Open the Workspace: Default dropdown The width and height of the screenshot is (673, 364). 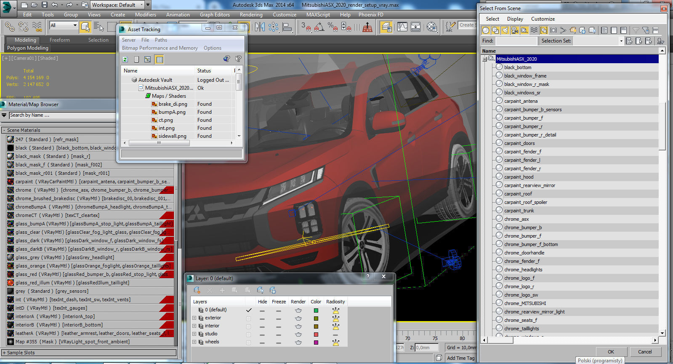tap(117, 5)
